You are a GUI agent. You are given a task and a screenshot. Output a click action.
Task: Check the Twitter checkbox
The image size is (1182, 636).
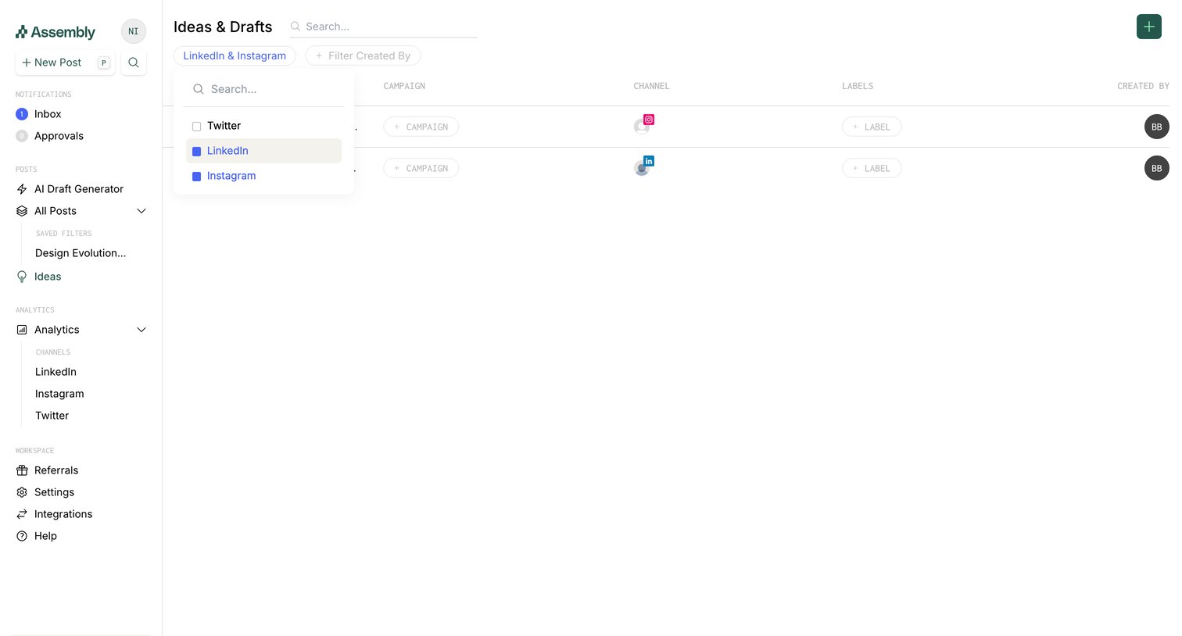[x=197, y=127]
